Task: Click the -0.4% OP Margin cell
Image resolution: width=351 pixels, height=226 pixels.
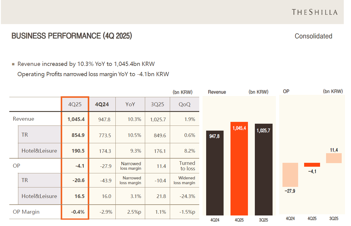Action: coord(78,212)
